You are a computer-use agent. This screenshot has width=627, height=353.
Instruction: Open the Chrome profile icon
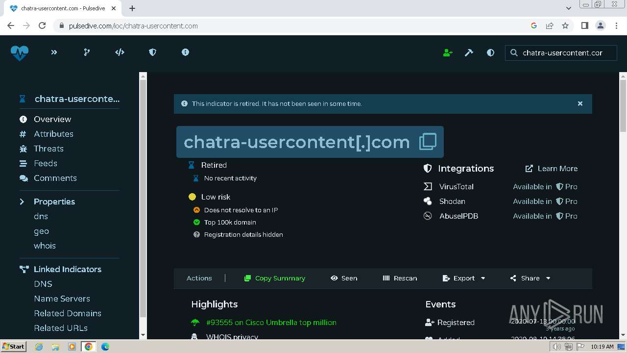click(600, 25)
